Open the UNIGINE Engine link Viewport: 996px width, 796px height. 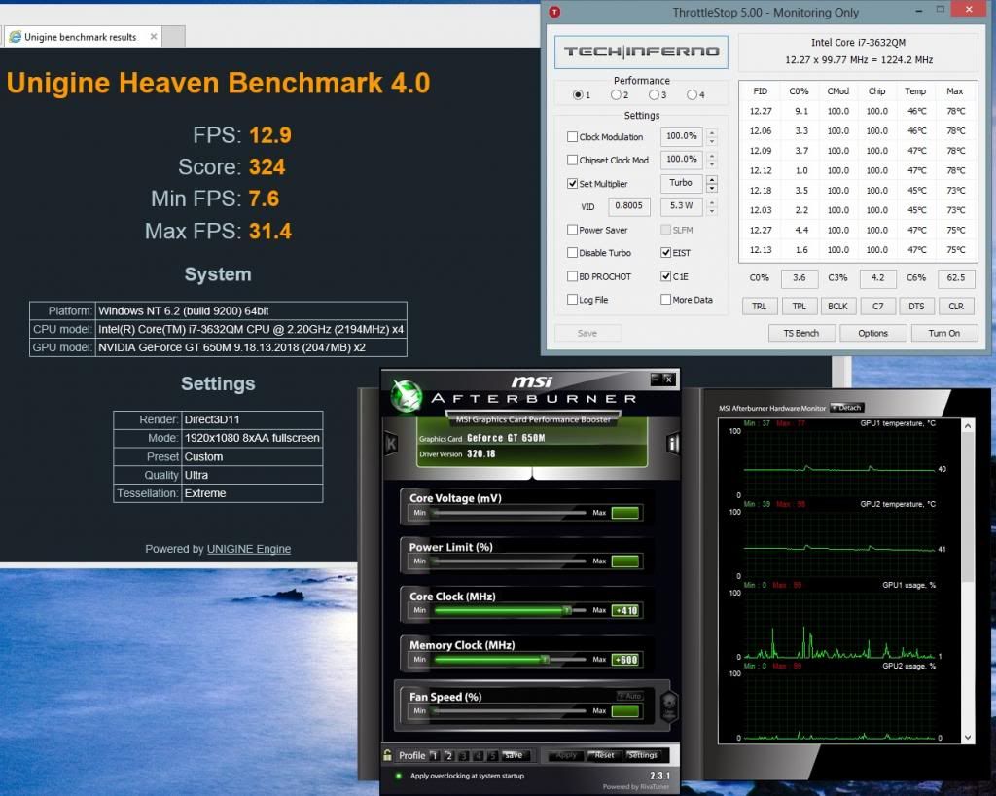[x=249, y=549]
